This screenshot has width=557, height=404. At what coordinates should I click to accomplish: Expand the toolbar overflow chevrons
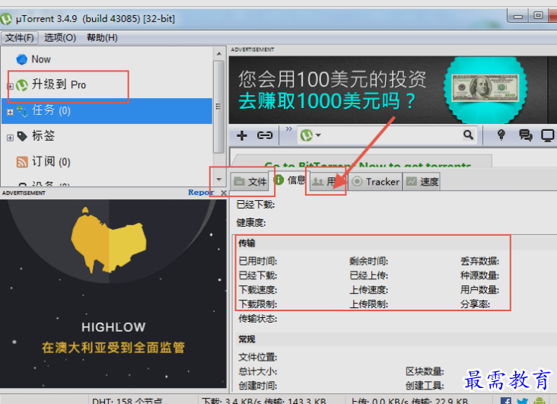(289, 129)
